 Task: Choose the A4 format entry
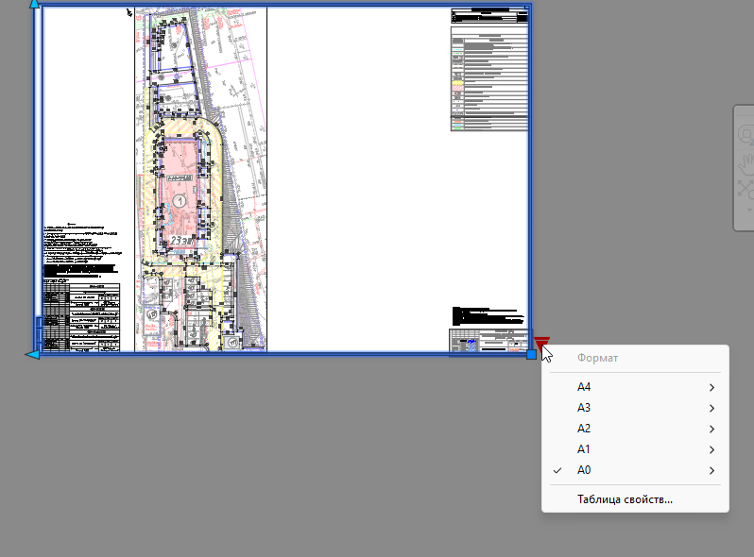pyautogui.click(x=635, y=387)
